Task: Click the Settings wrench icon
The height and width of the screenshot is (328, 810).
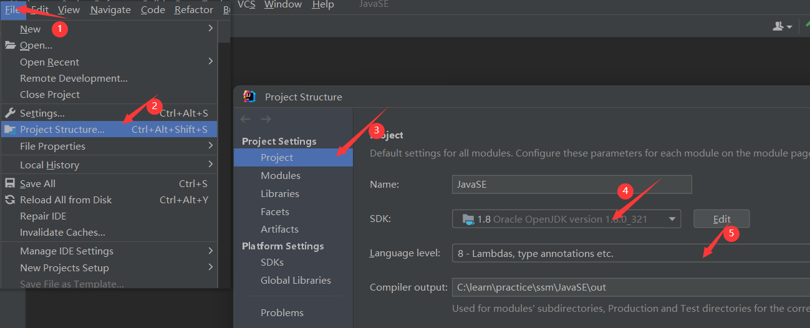Action: 10,113
